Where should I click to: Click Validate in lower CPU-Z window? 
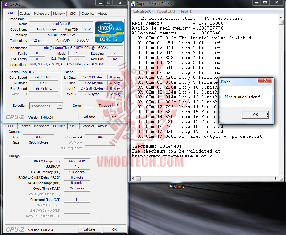click(x=89, y=229)
